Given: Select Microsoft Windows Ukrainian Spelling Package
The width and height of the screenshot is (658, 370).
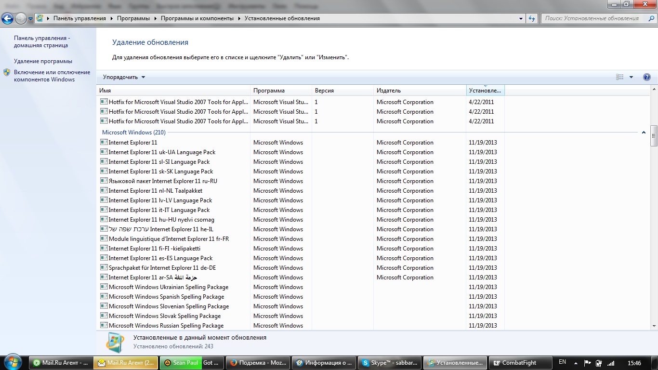Looking at the screenshot, I should [169, 287].
